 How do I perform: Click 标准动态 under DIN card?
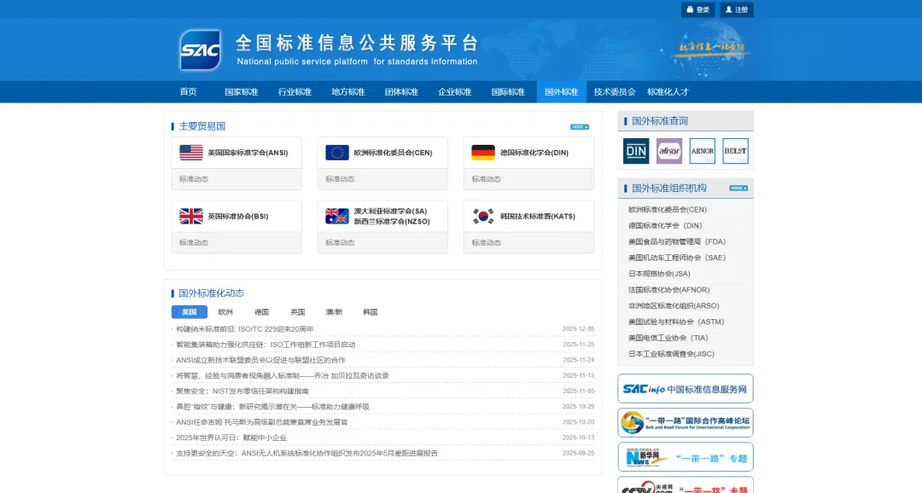click(x=487, y=179)
